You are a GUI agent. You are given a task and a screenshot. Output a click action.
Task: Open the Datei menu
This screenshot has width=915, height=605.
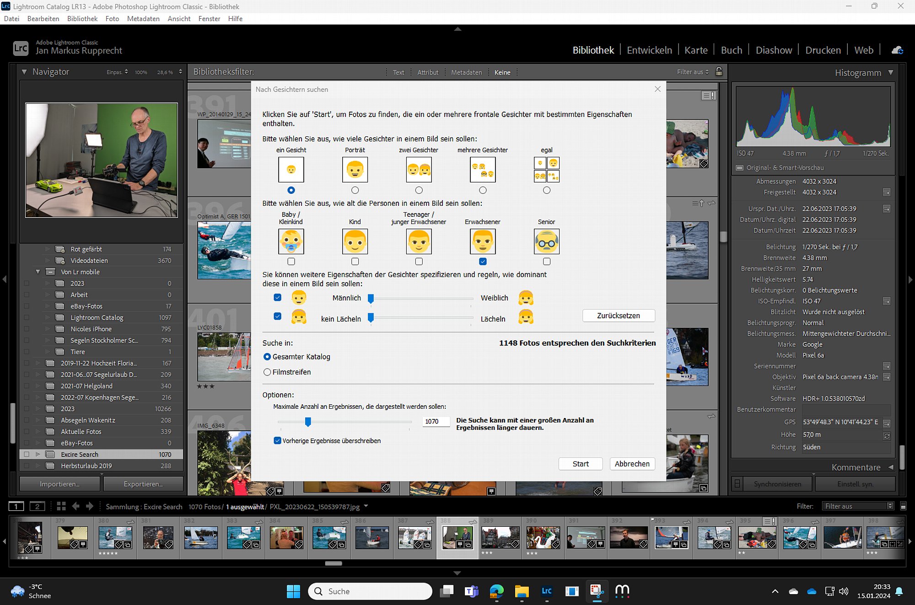tap(11, 19)
